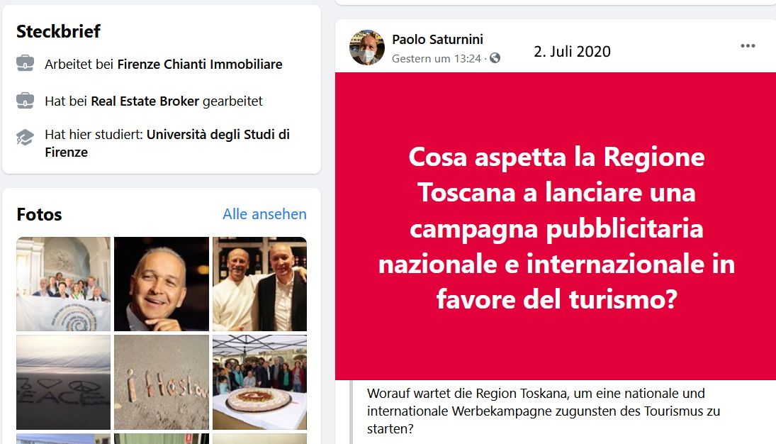Open Università degli Studi di Firenze link

pos(167,143)
